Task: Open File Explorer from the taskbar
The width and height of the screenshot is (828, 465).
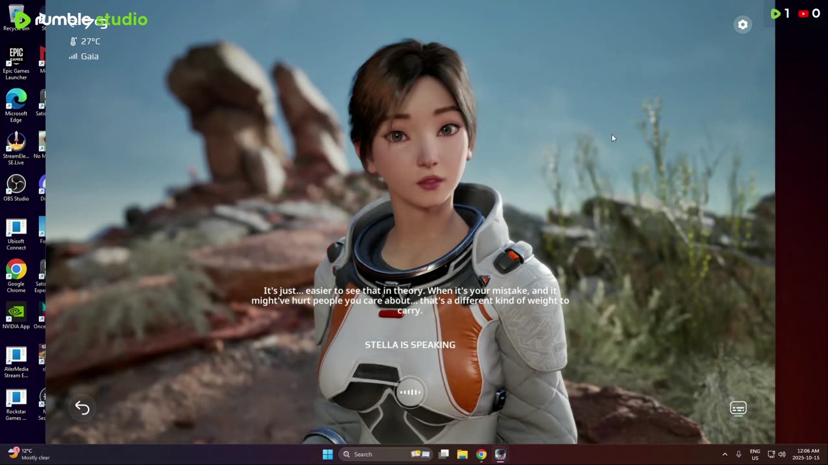Action: pos(463,454)
